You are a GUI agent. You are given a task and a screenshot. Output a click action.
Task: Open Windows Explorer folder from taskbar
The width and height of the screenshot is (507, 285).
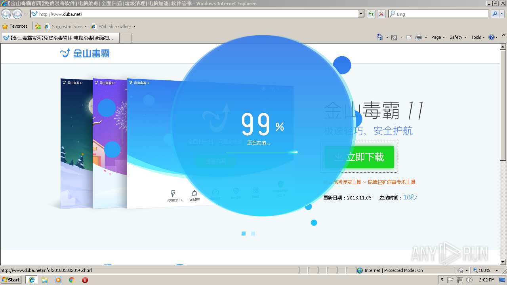pos(45,280)
